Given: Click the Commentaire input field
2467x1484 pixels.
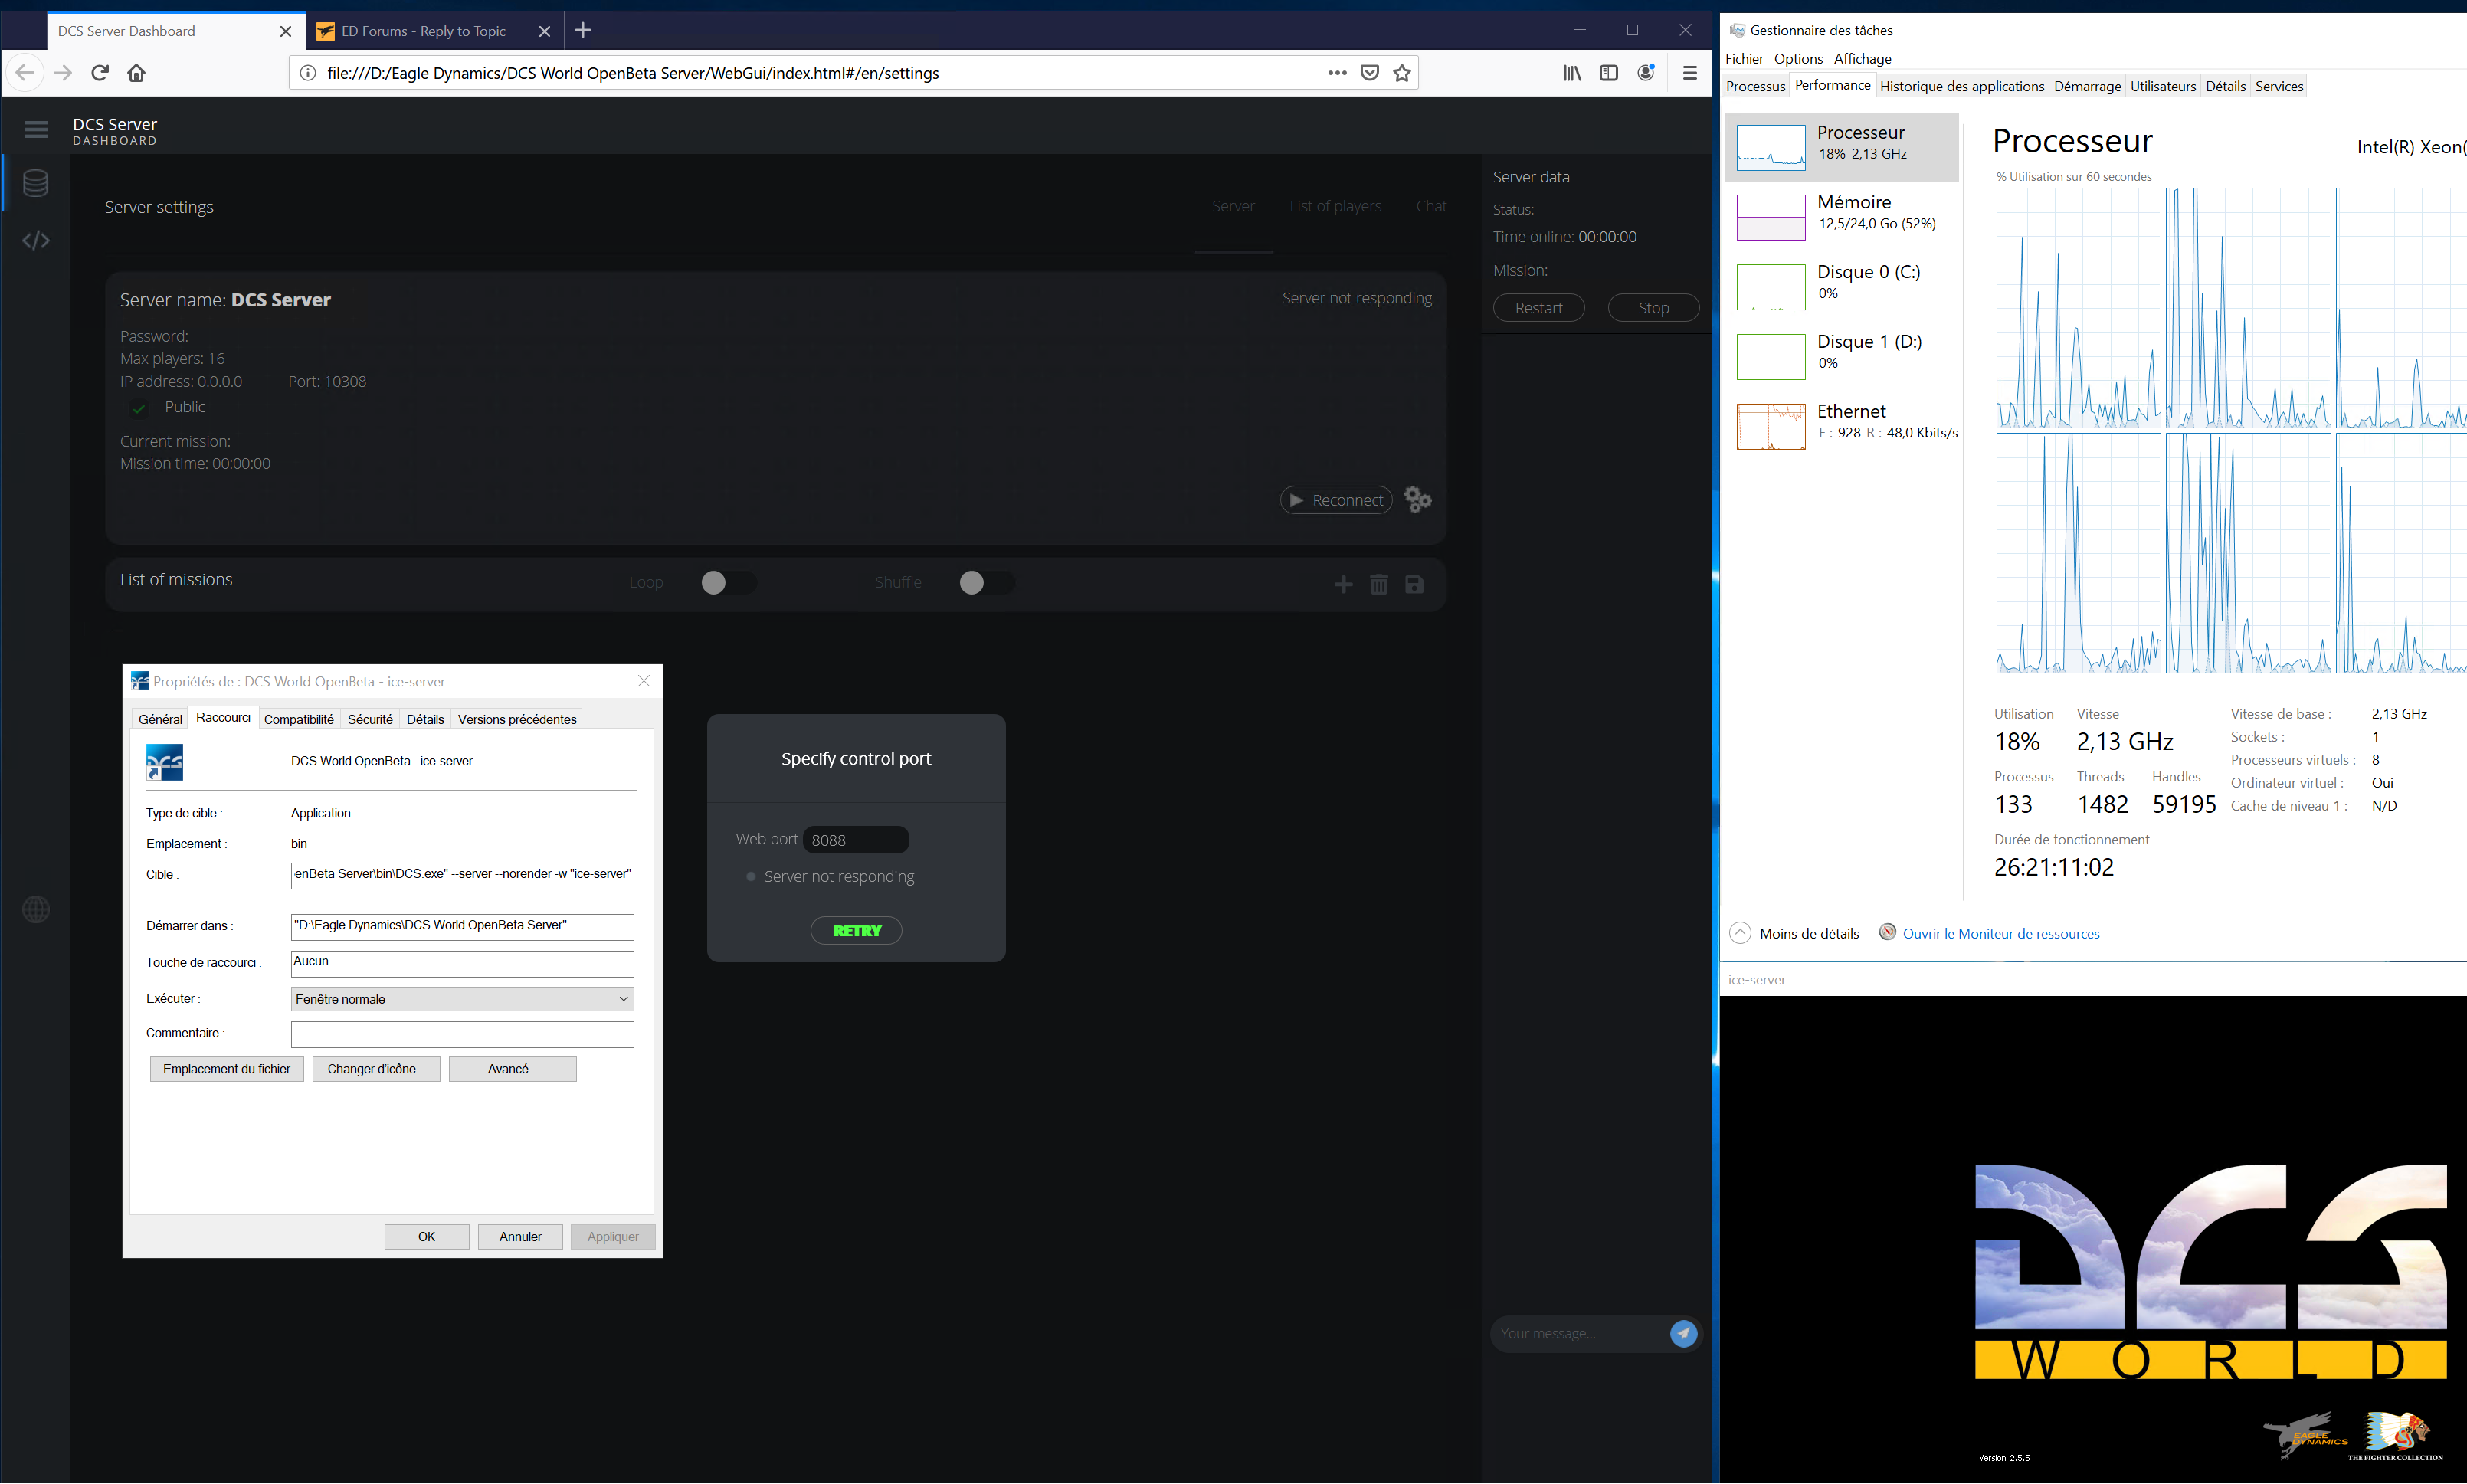Looking at the screenshot, I should pos(462,1034).
